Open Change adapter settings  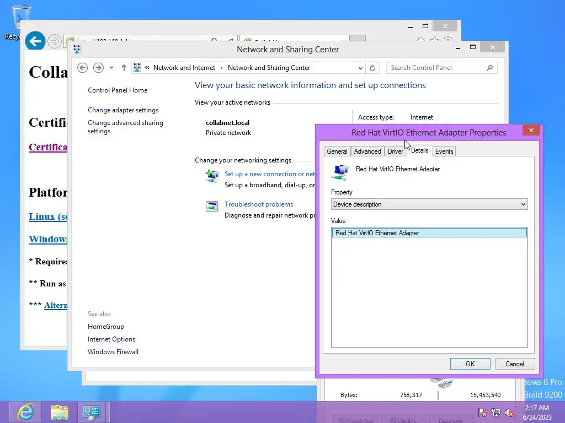[x=123, y=110]
